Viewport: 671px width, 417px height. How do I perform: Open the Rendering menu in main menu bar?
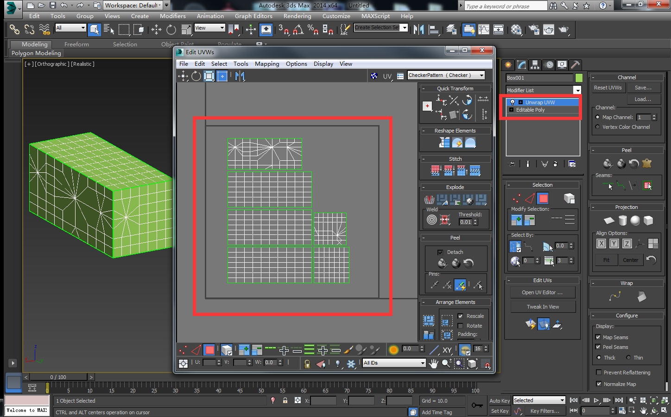coord(298,16)
